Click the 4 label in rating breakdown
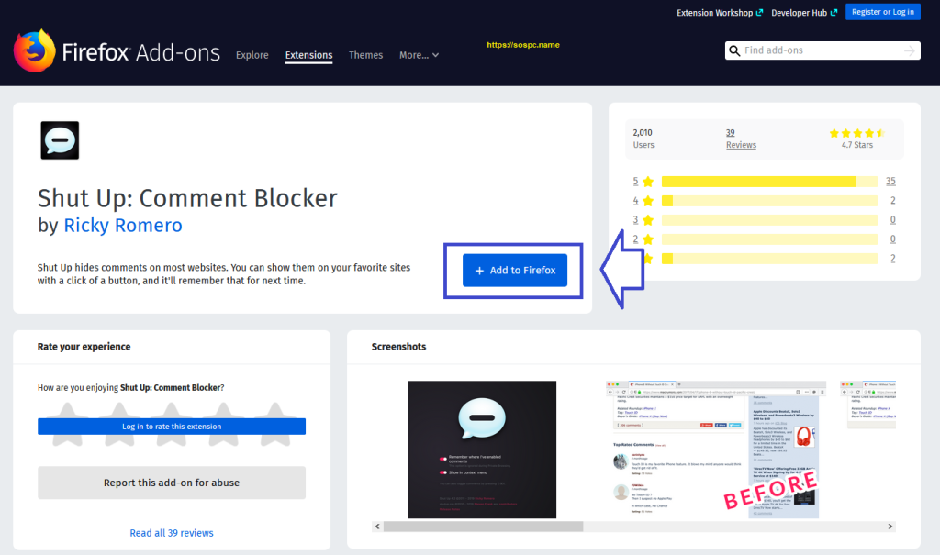The height and width of the screenshot is (555, 940). point(635,201)
